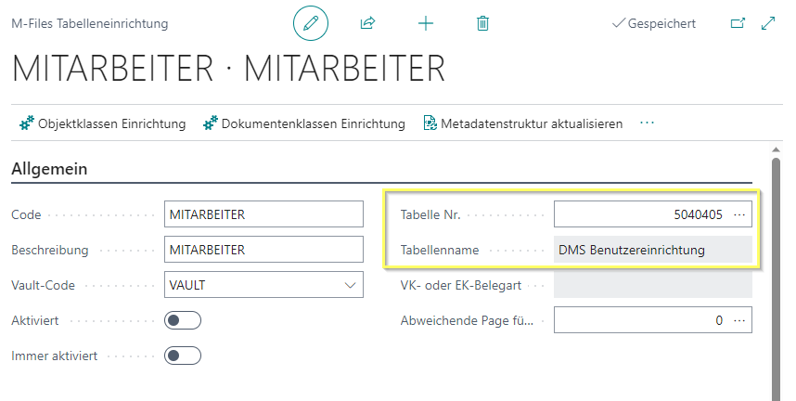Collapse the Allgemein section header
The image size is (796, 401).
click(x=49, y=169)
